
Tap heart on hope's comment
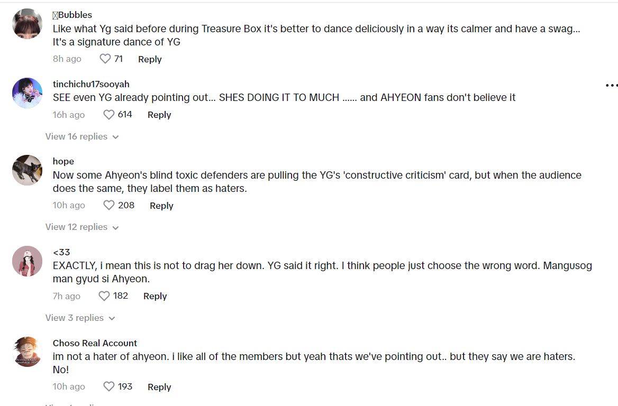[x=108, y=205]
